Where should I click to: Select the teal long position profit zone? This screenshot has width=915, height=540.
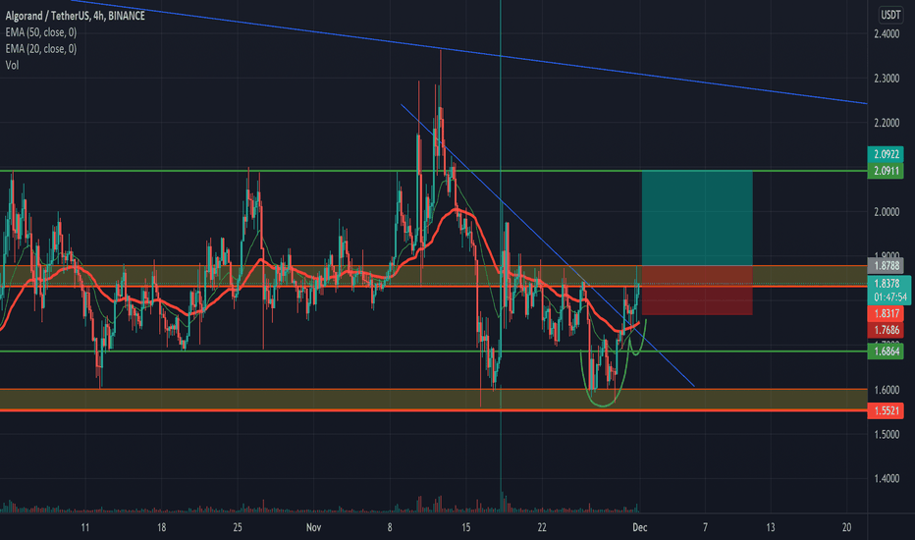697,218
